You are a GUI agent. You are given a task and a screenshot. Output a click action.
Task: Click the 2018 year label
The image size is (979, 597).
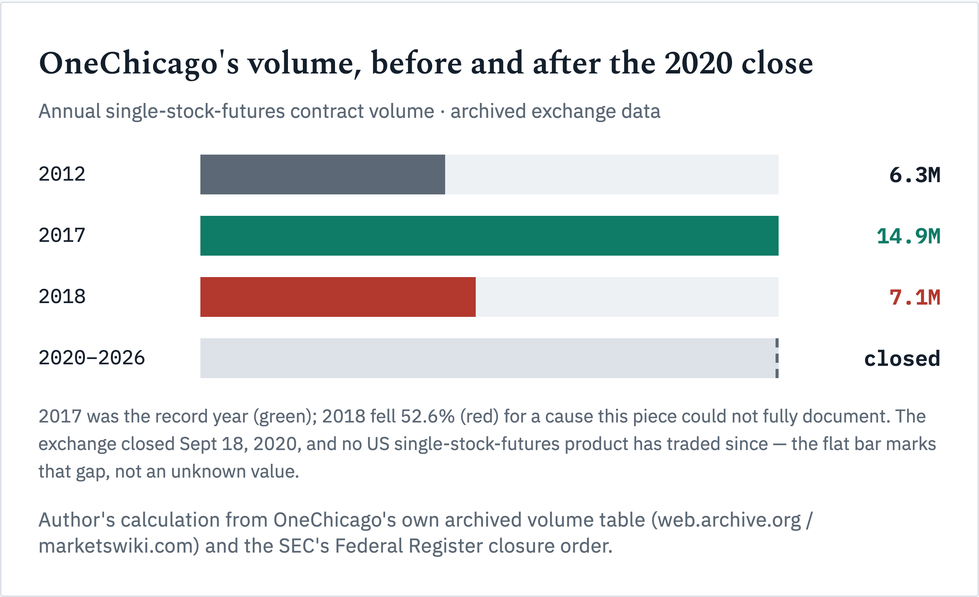pos(62,297)
